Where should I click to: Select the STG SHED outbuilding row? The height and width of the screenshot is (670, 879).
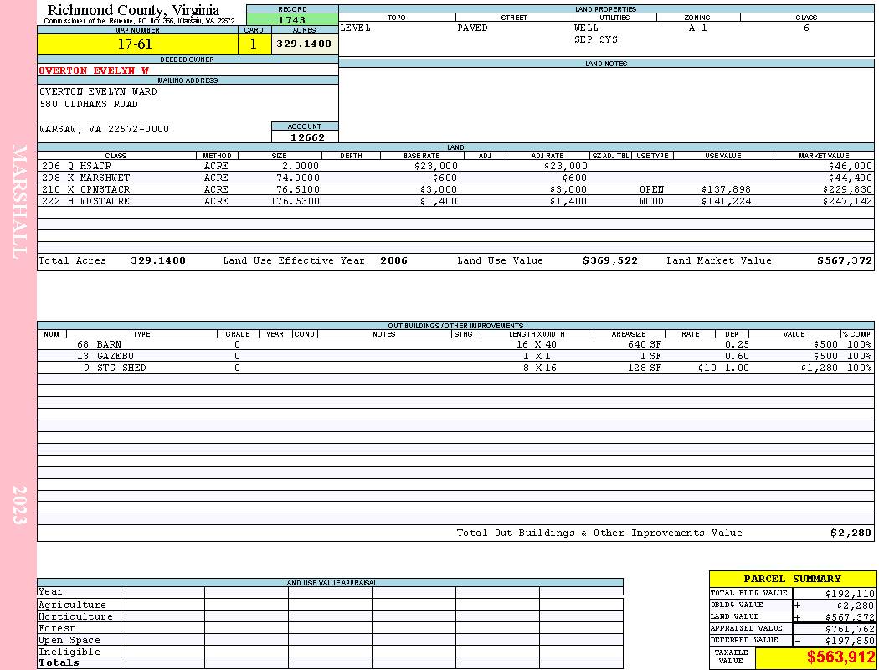point(455,368)
